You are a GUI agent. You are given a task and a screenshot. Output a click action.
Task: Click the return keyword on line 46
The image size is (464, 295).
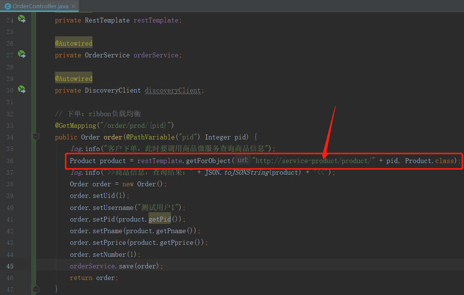coord(81,278)
